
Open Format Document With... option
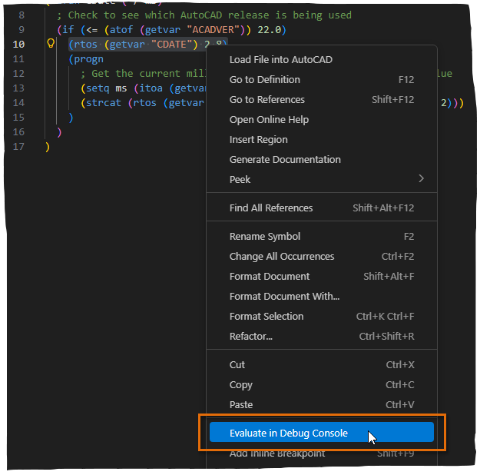tap(284, 296)
